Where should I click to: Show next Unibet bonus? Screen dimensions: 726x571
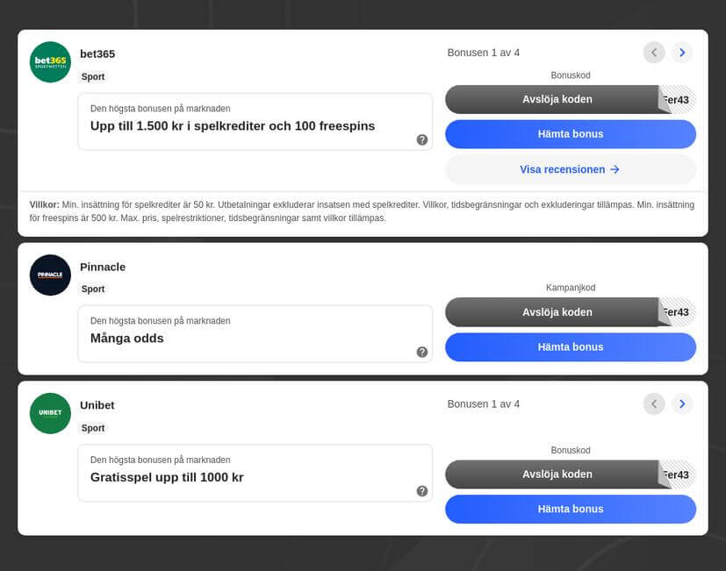682,404
